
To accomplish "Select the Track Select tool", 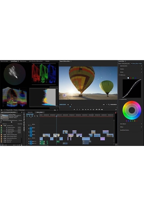I will pyautogui.click(x=24, y=115).
